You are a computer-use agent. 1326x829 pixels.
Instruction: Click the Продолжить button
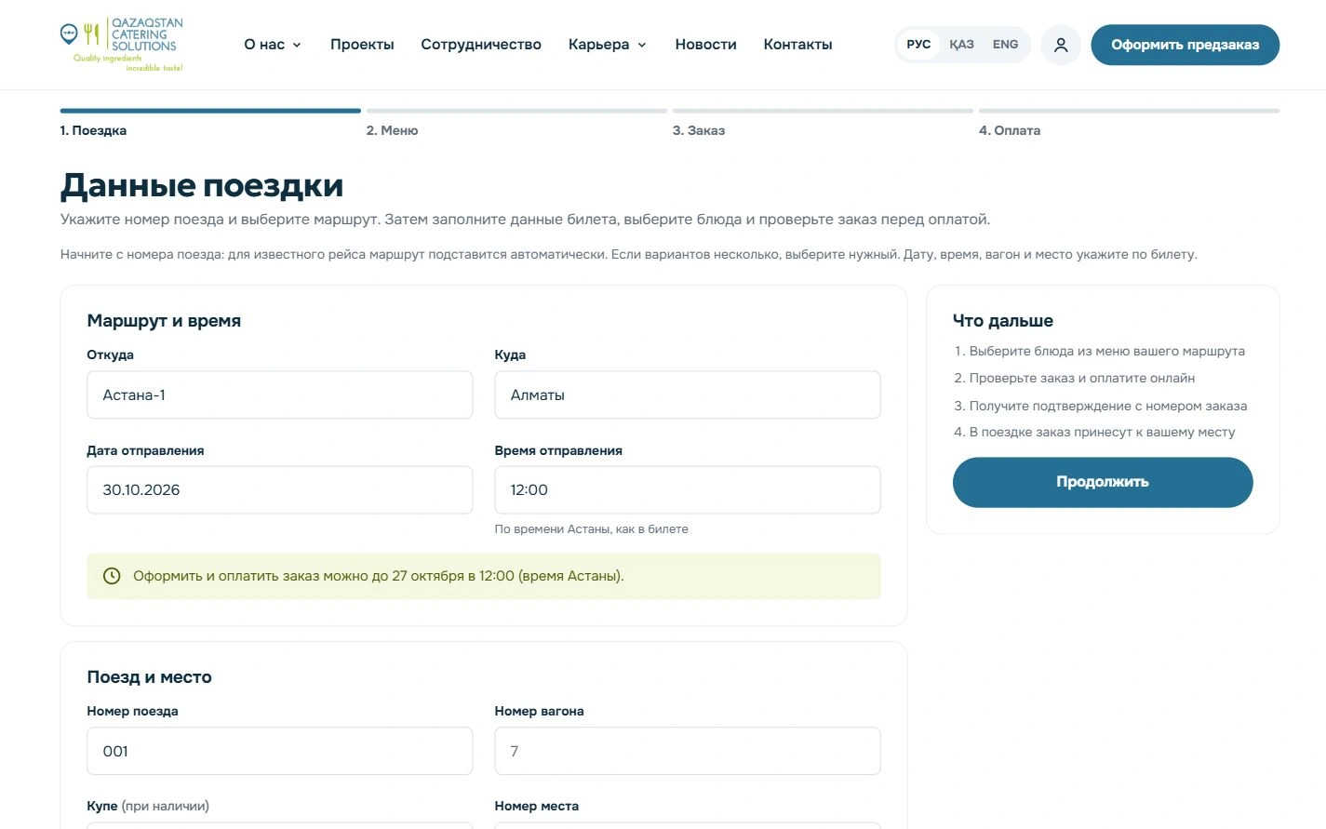tap(1103, 482)
